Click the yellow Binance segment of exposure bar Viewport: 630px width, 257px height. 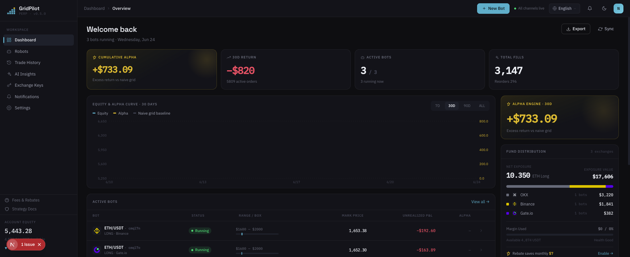(587, 186)
